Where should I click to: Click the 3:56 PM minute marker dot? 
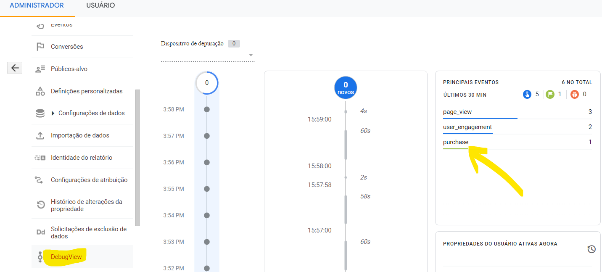pos(206,162)
